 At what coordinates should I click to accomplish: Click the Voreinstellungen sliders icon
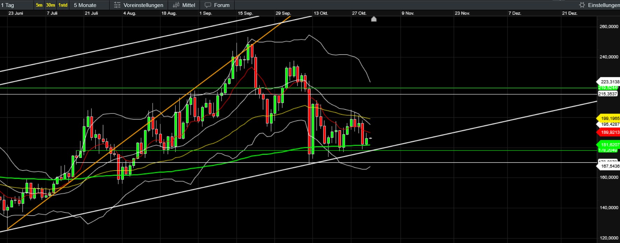[x=117, y=5]
